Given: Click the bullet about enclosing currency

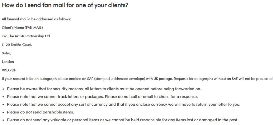Looking at the screenshot, I should pyautogui.click(x=124, y=104).
